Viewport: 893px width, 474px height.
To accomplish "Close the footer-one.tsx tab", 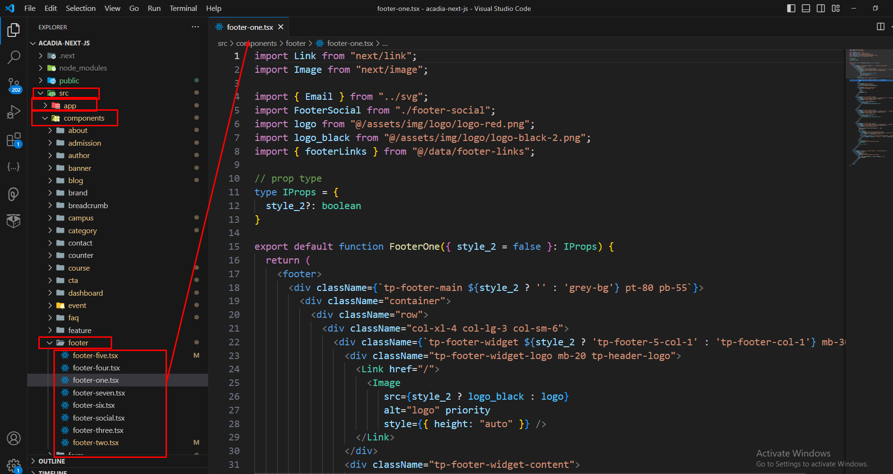I will (x=280, y=27).
